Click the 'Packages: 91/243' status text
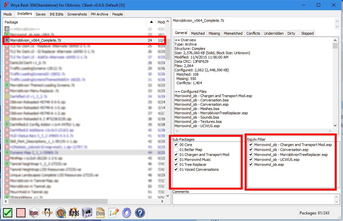 click(314, 213)
